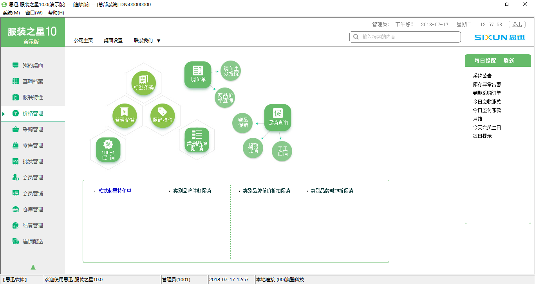Image resolution: width=535 pixels, height=284 pixels.
Task: Click the 会员管理 sidebar icon
Action: point(15,177)
